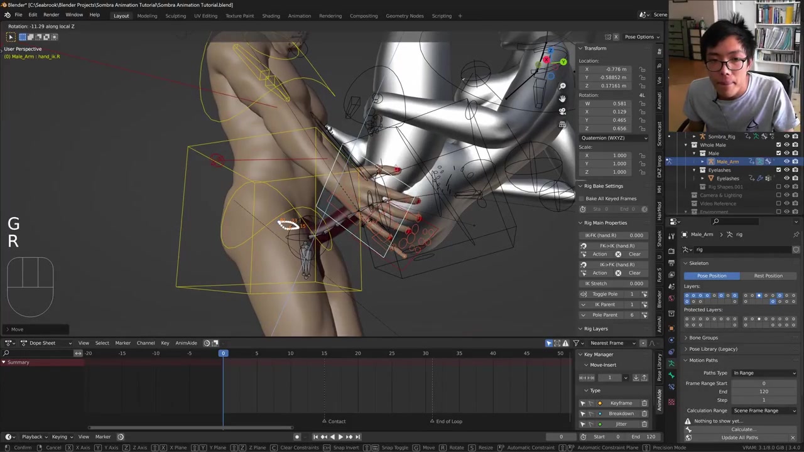Image resolution: width=804 pixels, height=452 pixels.
Task: Click the Update All Paths button
Action: [739, 438]
